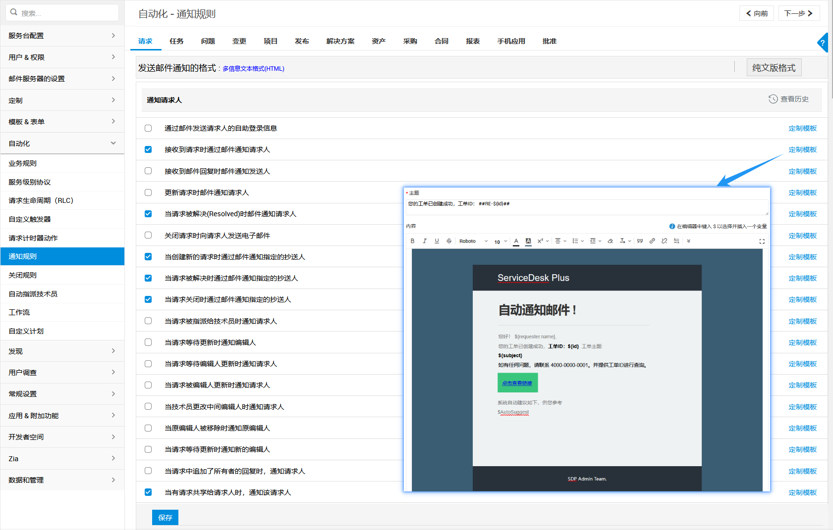Click the info icon beside variable hint

click(x=672, y=227)
